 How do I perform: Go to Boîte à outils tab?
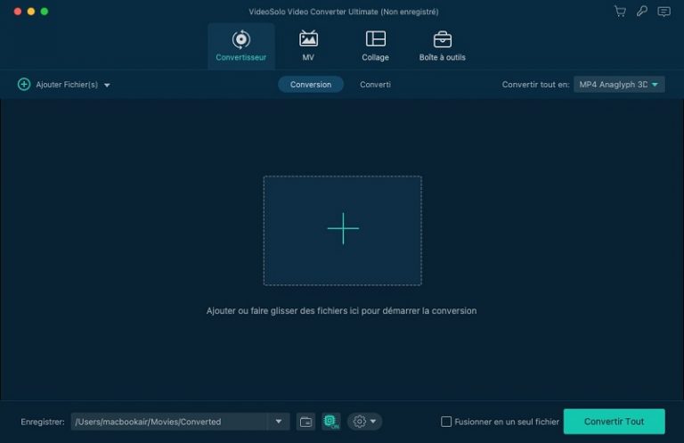(x=442, y=45)
